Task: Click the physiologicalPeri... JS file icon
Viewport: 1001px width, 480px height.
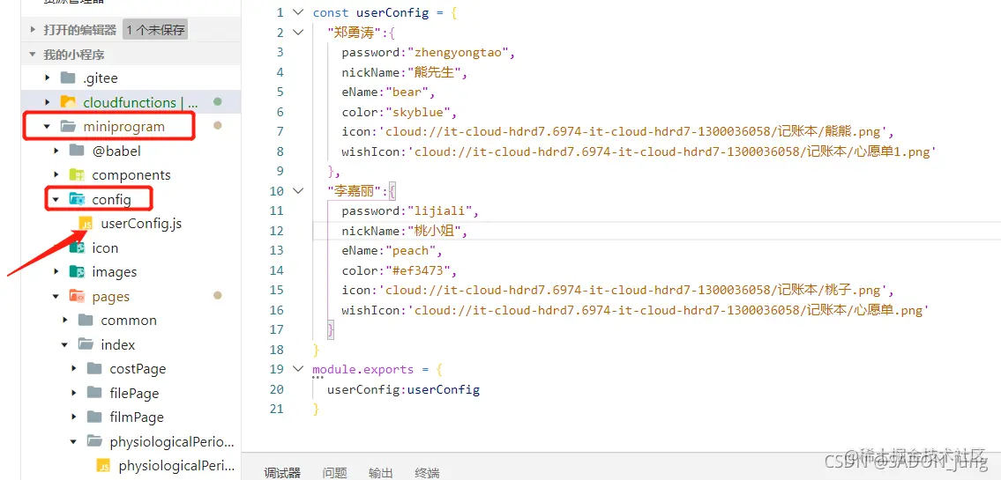Action: [x=103, y=465]
